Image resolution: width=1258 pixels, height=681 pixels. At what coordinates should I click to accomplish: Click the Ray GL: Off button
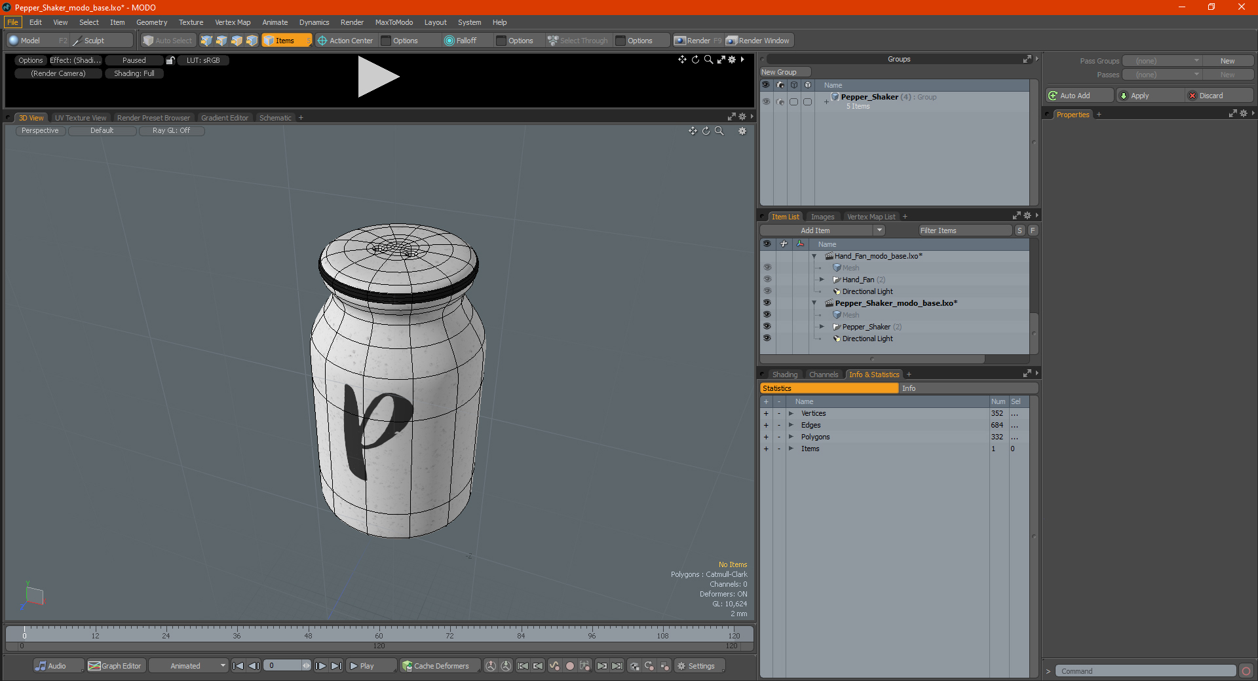(171, 131)
